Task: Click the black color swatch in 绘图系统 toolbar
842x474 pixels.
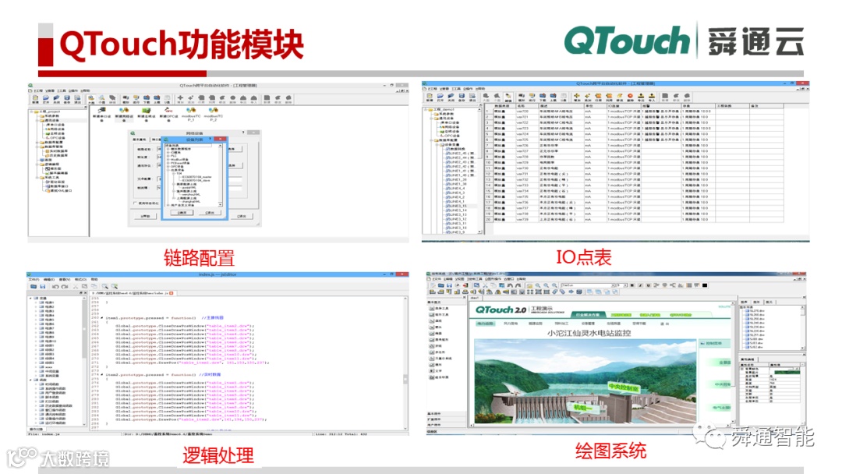Action: tap(705, 285)
